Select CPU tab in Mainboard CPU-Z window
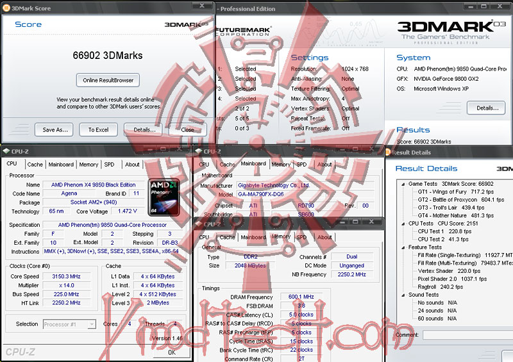 coord(204,165)
